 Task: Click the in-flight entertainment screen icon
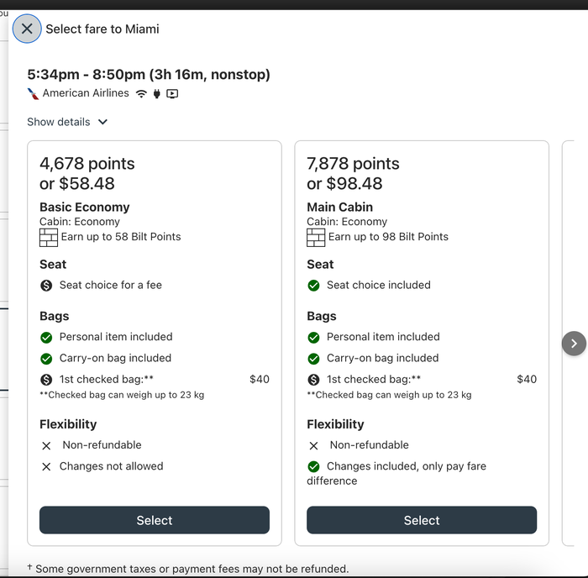(x=172, y=93)
